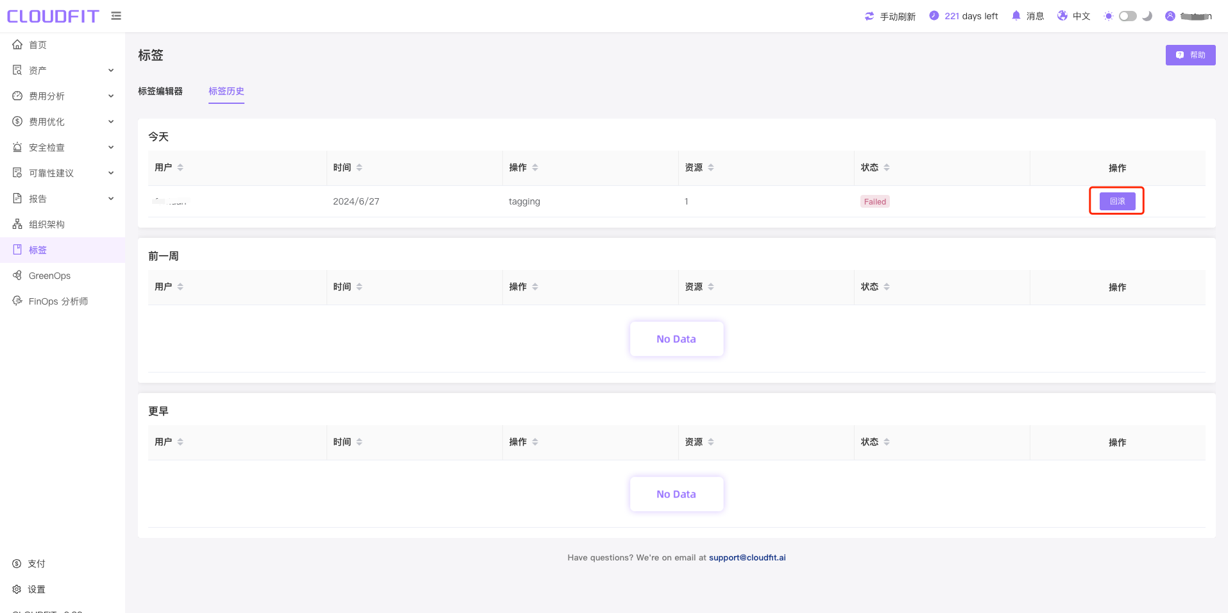Sort 今天 table by 资源 column
1228x613 pixels.
click(711, 167)
